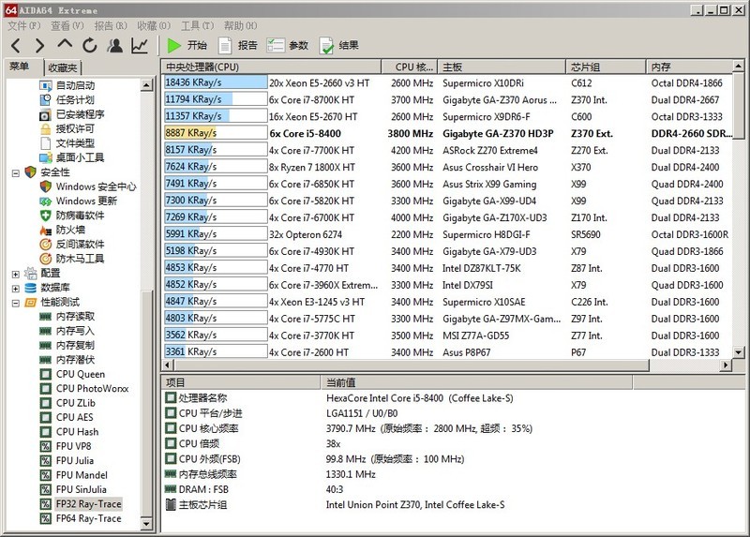Select FP32 Ray-Trace benchmark
The width and height of the screenshot is (750, 537).
88,504
